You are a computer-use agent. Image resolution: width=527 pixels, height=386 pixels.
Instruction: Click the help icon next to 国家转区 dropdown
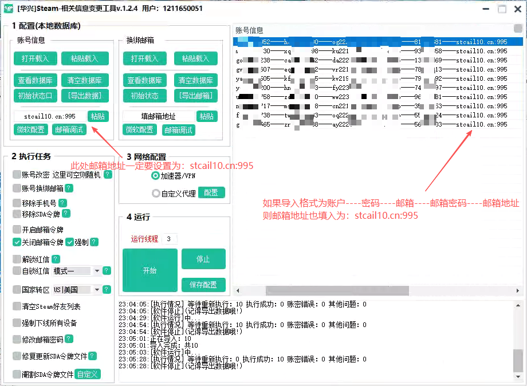pos(106,289)
